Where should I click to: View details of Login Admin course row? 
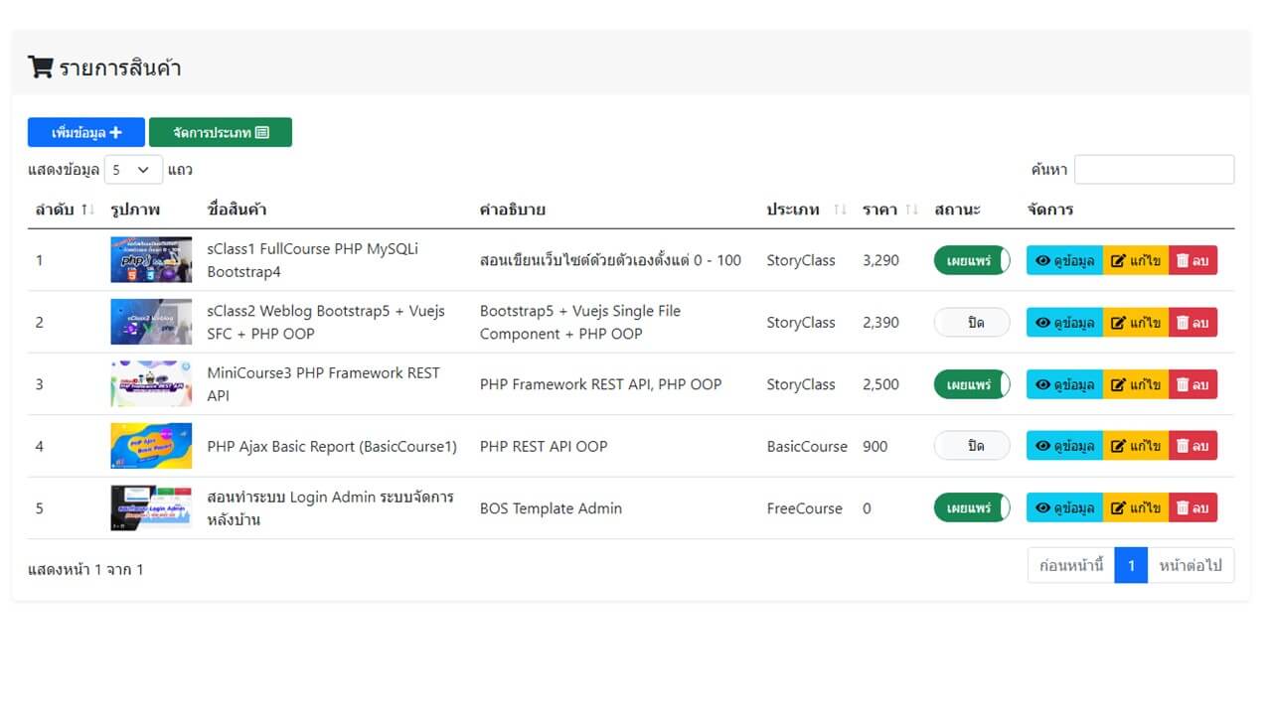[x=1064, y=507]
